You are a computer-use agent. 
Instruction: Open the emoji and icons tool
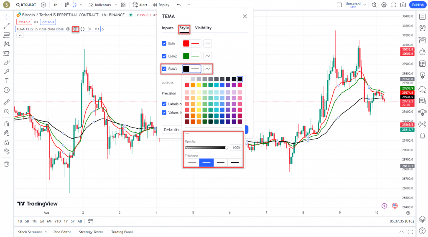[7, 90]
